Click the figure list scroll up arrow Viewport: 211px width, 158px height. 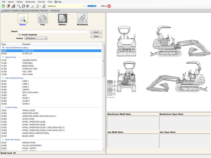(x=104, y=44)
